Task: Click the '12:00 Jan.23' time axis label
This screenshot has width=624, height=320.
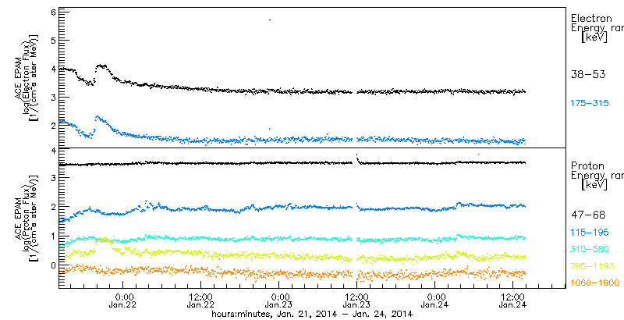Action: click(x=356, y=301)
